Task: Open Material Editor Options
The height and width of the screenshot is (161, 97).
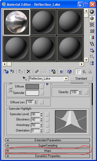Action: 92,50
